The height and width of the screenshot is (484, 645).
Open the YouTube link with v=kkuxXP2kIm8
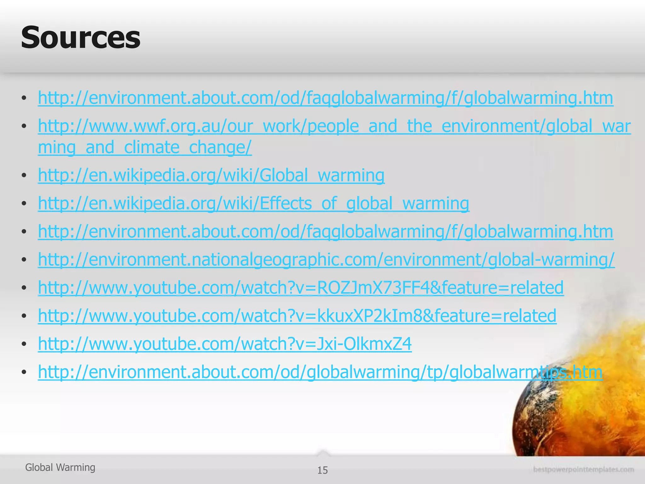297,316
